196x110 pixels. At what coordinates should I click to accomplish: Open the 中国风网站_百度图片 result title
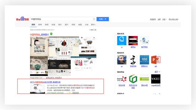[x=40, y=35]
